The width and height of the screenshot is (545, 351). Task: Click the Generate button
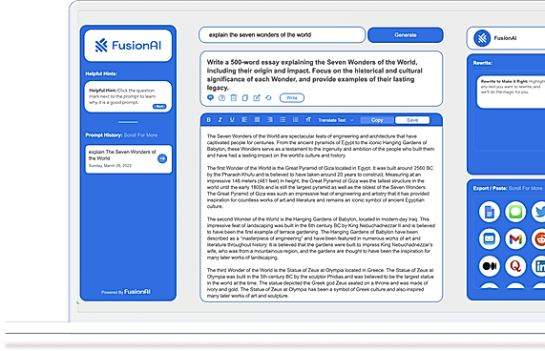[406, 35]
